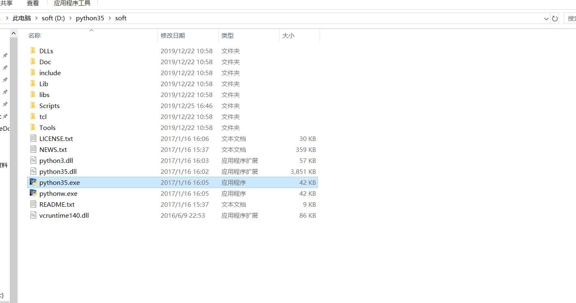Switch to the 查看 ribbon tab
Screen dimensions: 576x303
click(x=33, y=3)
